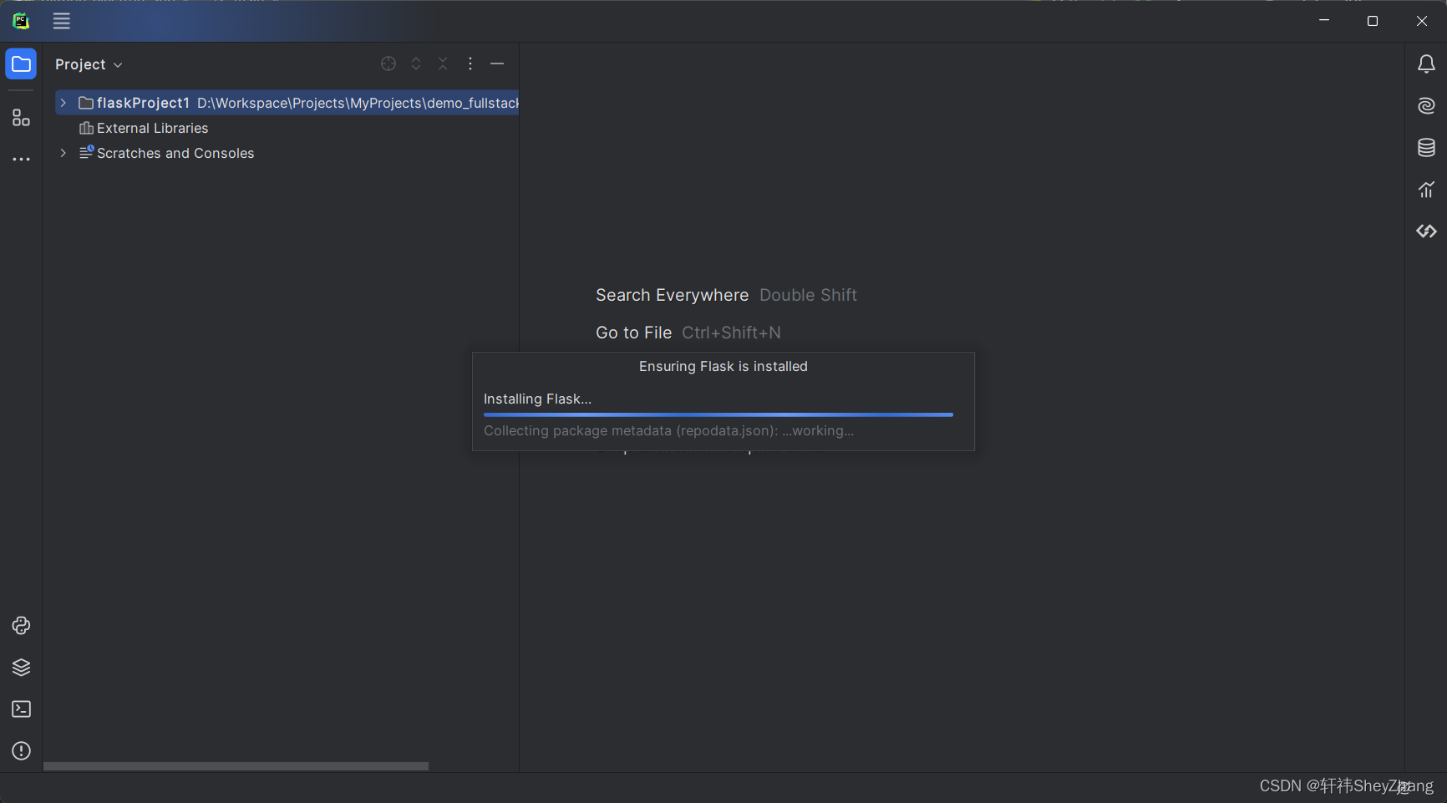1447x803 pixels.
Task: Expand Scratches and Consoles node
Action: pos(63,153)
